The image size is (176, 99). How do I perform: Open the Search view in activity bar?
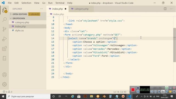4,20
